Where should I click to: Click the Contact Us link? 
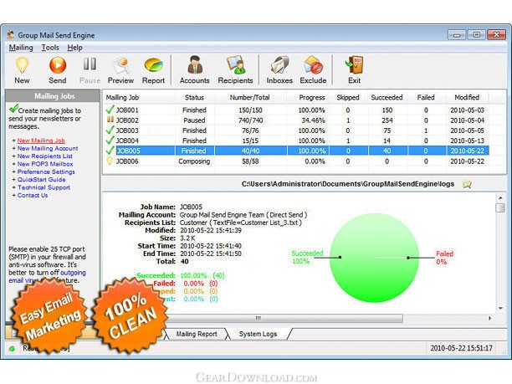click(x=33, y=195)
